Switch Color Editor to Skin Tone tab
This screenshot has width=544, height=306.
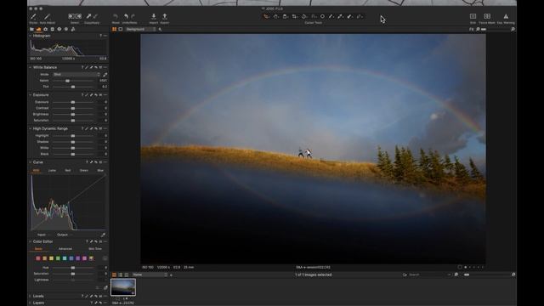[x=95, y=249]
